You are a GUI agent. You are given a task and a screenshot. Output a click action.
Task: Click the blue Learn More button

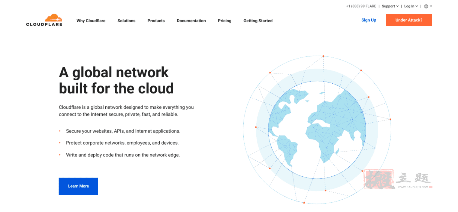78,186
